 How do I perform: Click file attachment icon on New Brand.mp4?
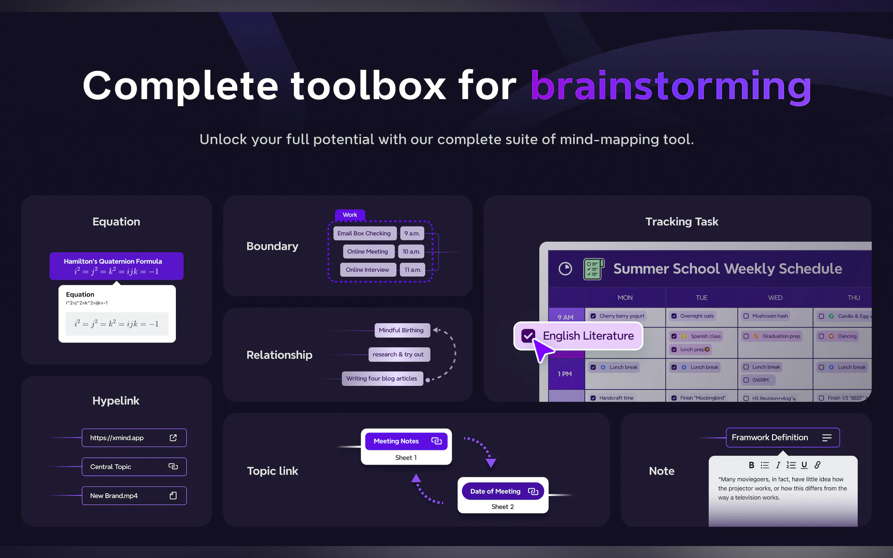click(173, 496)
